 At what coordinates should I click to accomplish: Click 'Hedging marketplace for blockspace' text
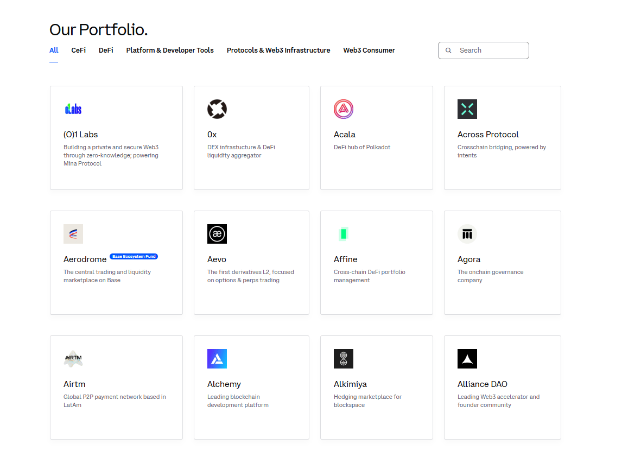[367, 401]
